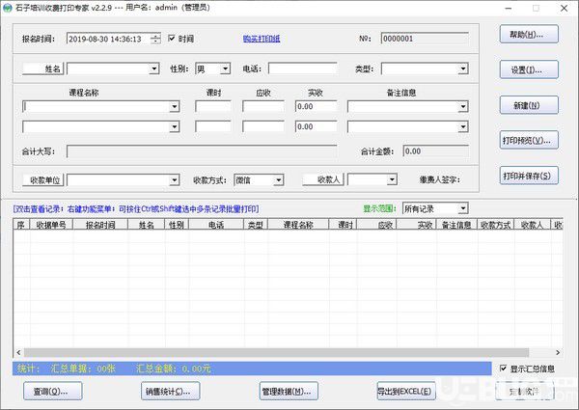This screenshot has width=579, height=410.
Task: Click the 姓名 label button
Action: click(42, 68)
